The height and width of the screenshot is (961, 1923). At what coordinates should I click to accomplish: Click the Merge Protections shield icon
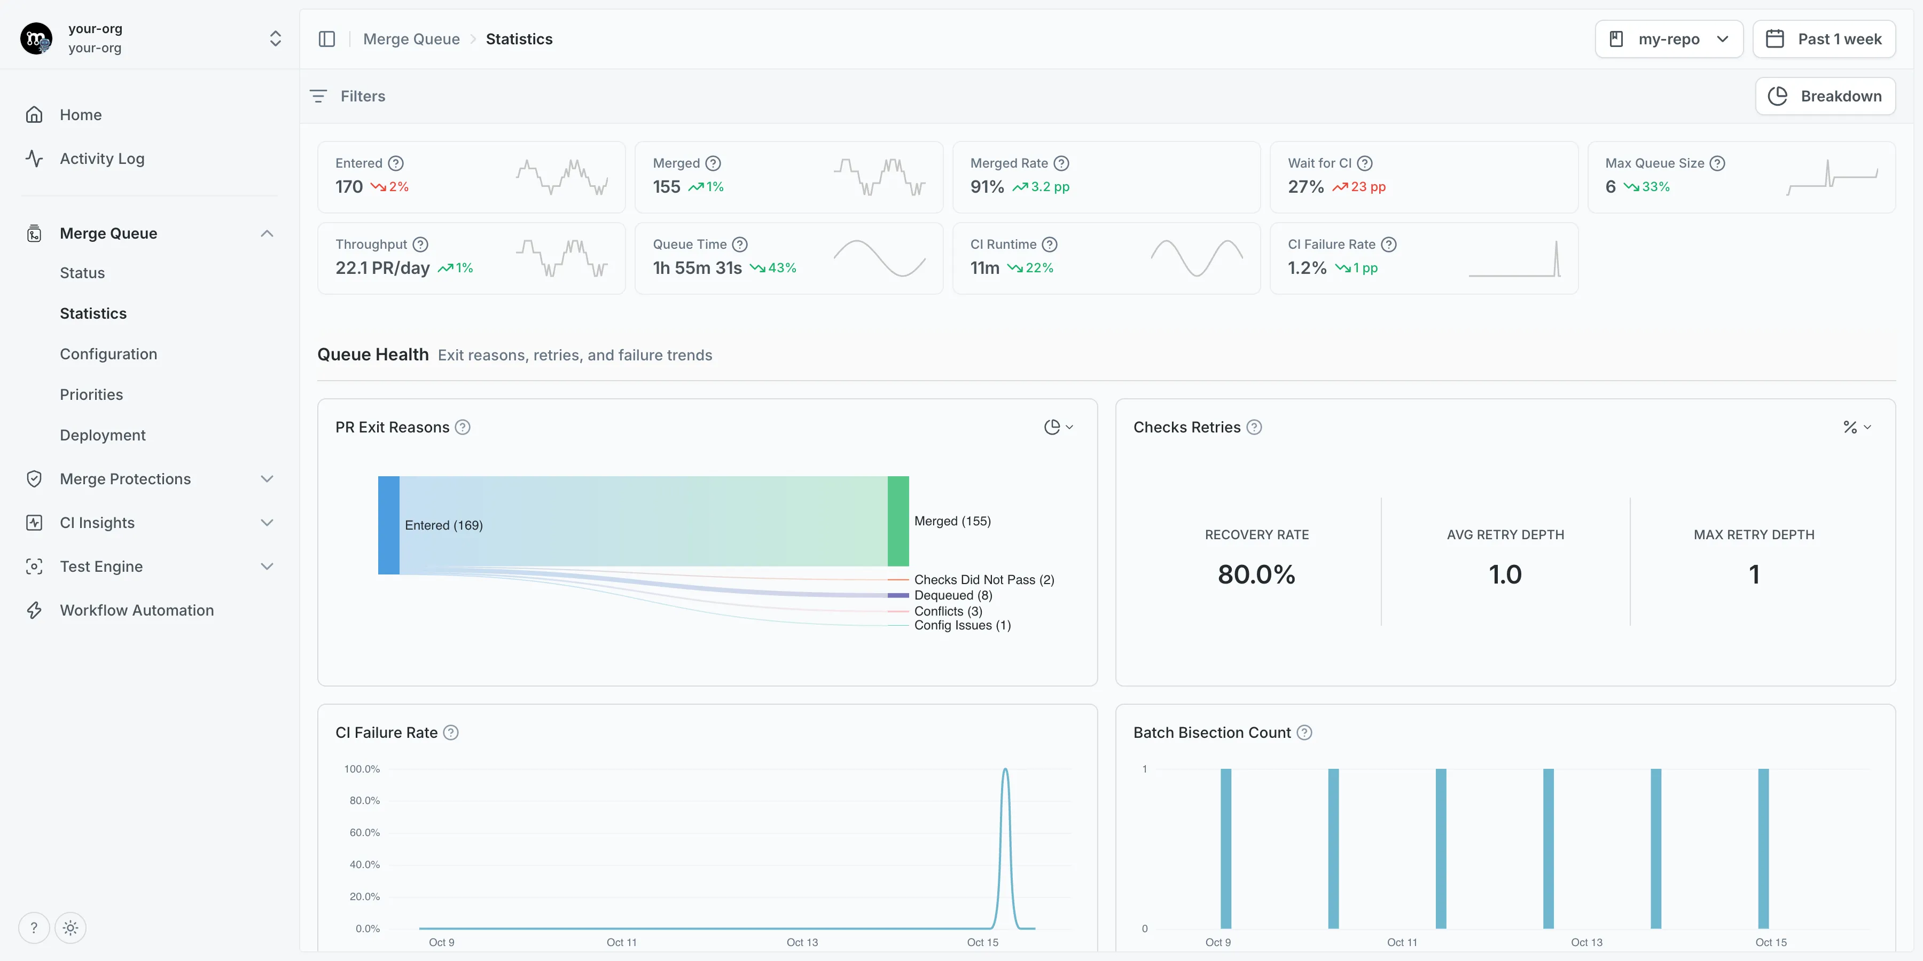coord(34,479)
